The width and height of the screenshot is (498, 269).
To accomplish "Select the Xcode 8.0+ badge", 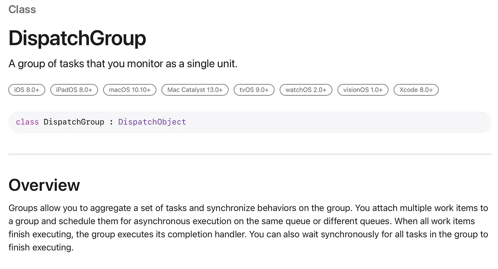I will 416,90.
